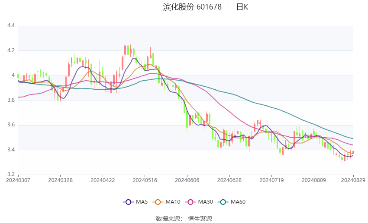Hide the MA30 line via legend label
Viewport: 368px width, 223px height.
tap(205, 202)
